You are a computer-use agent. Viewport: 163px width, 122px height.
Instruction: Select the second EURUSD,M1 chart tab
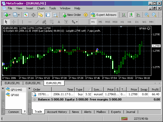tap(33, 83)
